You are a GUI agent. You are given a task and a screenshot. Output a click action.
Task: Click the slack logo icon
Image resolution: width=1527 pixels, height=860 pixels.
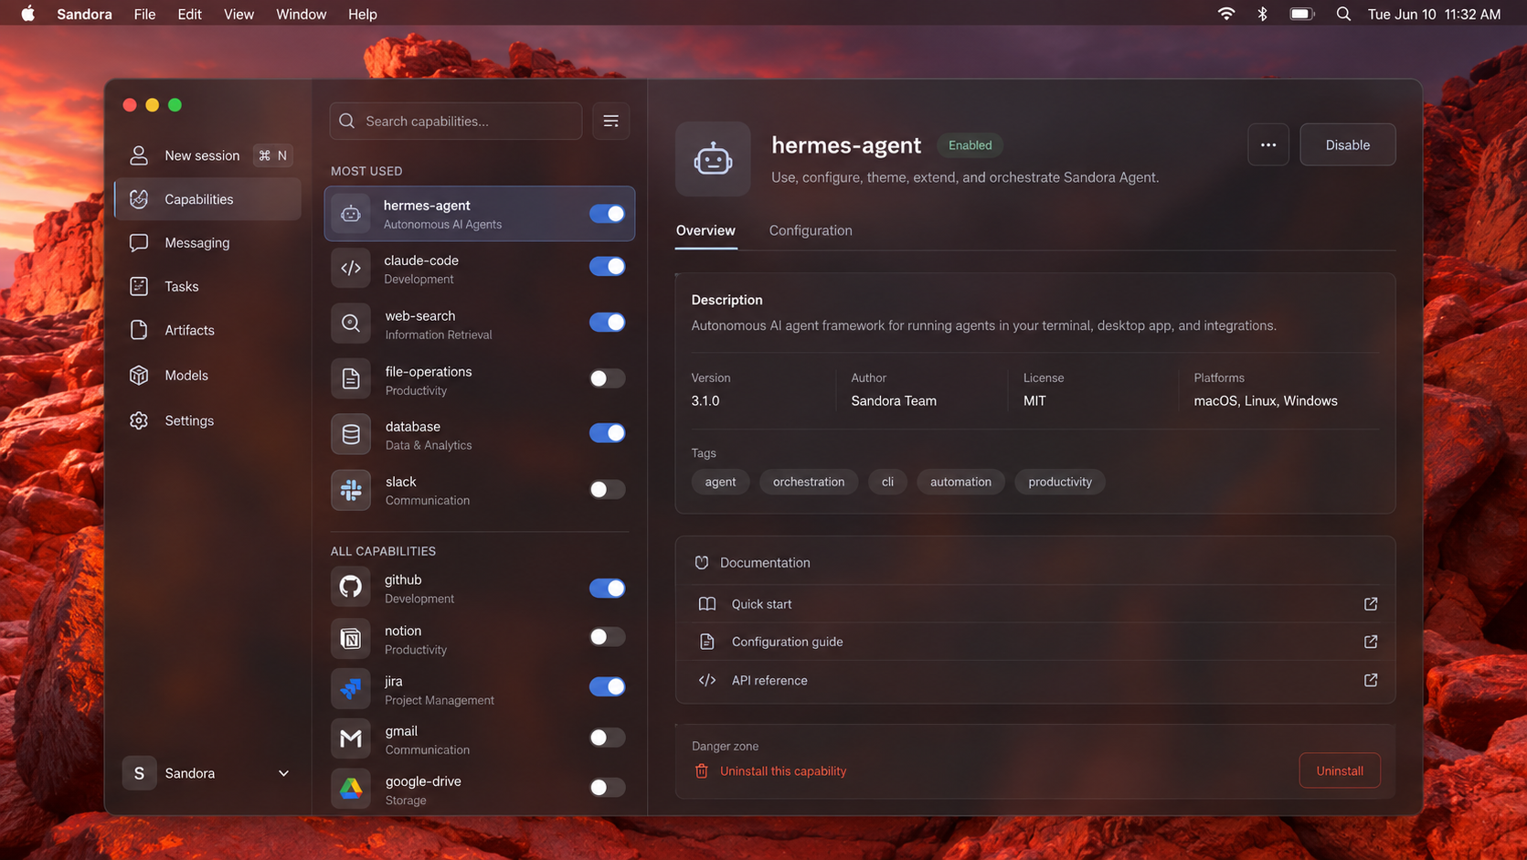(x=351, y=490)
